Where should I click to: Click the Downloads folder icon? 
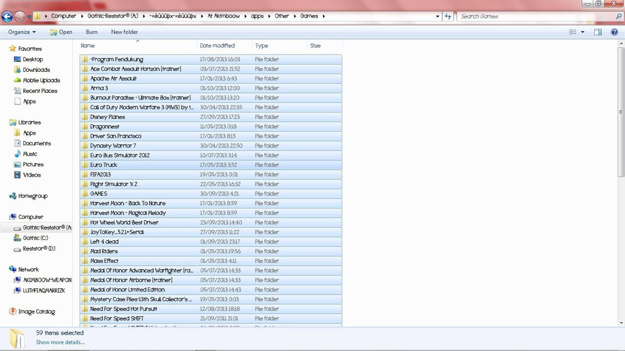click(18, 70)
